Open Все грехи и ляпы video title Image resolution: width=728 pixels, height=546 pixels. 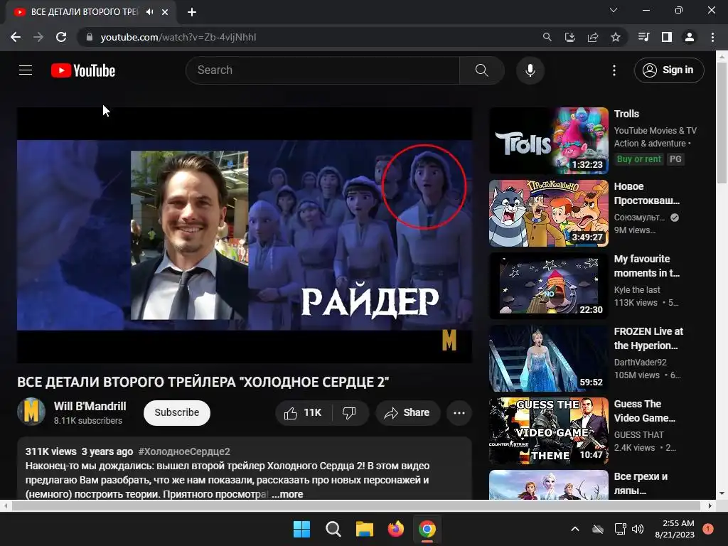coord(641,483)
